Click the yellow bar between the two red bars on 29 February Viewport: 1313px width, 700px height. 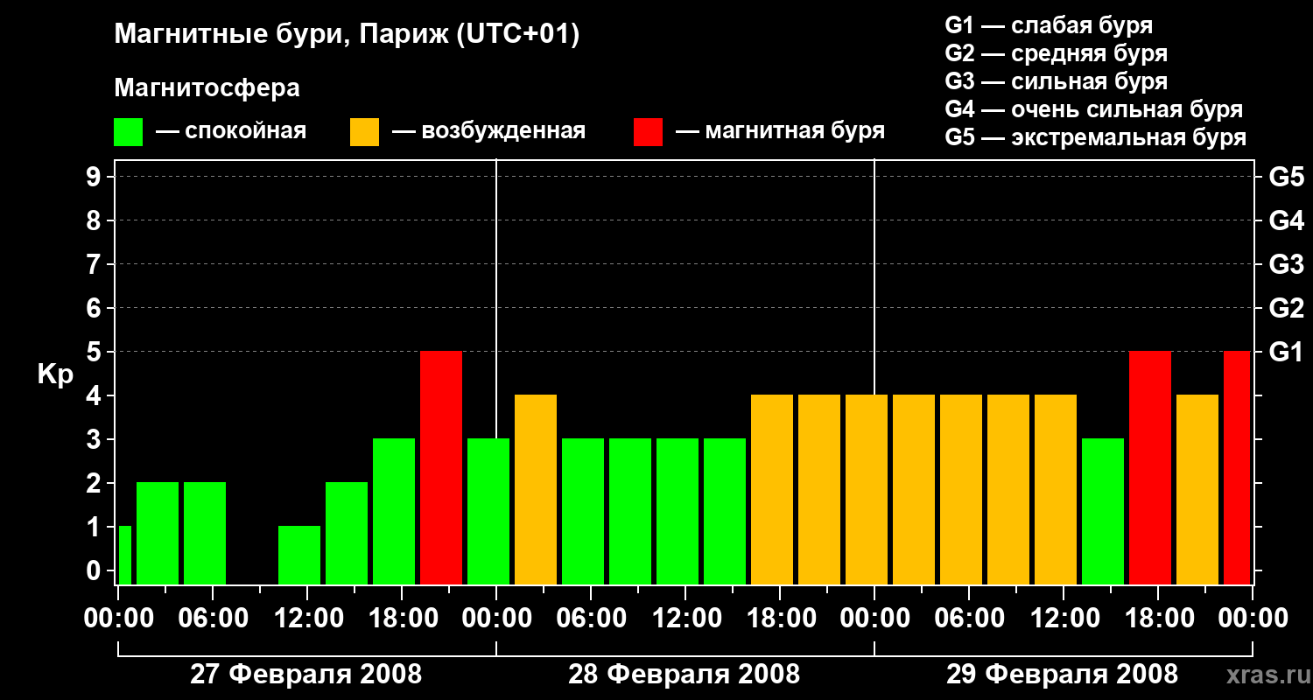[1197, 490]
